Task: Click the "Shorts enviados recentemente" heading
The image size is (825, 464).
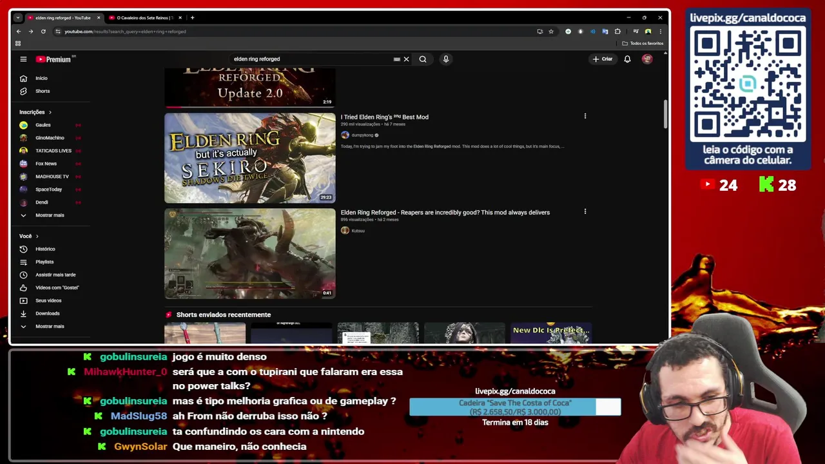Action: coord(223,315)
